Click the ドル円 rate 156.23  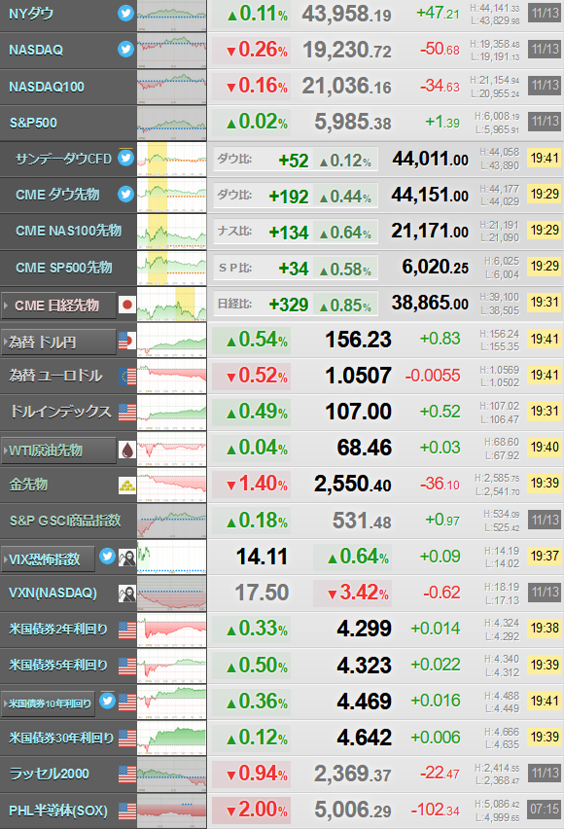point(359,340)
